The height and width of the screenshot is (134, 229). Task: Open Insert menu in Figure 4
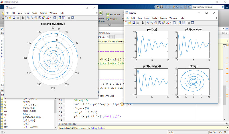coord(27,13)
